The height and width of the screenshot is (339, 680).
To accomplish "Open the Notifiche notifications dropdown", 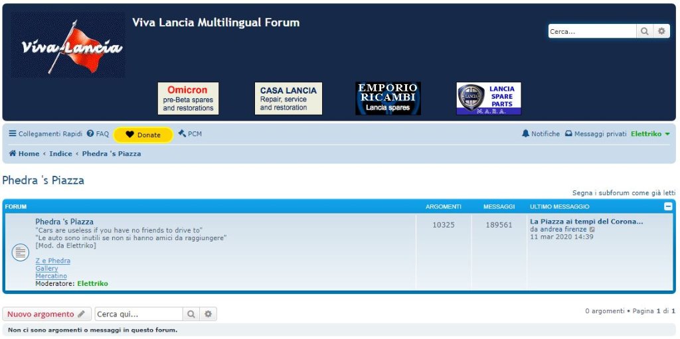I will [541, 134].
